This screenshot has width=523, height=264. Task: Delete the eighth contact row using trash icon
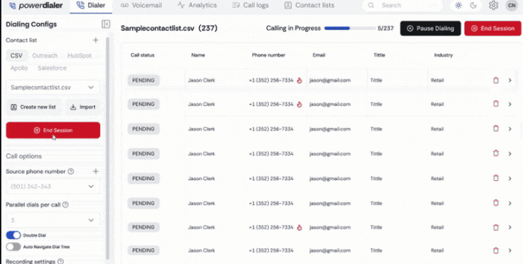496,250
